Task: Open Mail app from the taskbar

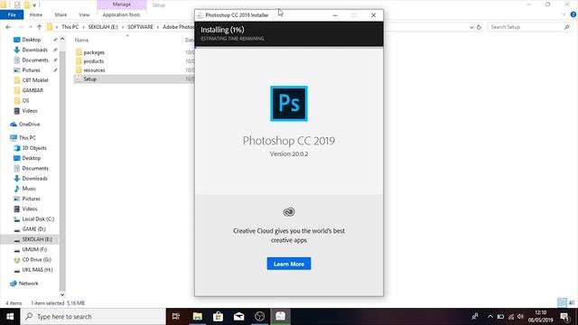Action: pos(238,317)
